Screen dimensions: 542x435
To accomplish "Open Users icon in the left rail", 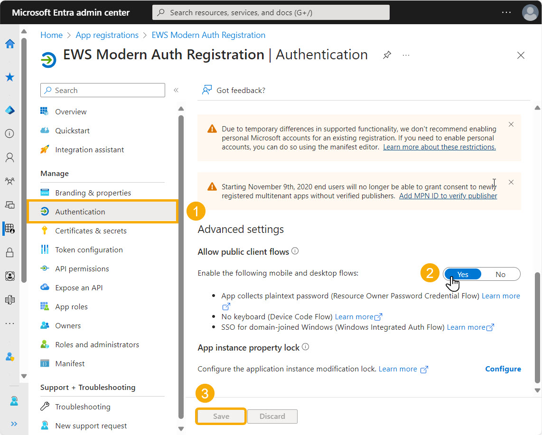I will pos(9,157).
